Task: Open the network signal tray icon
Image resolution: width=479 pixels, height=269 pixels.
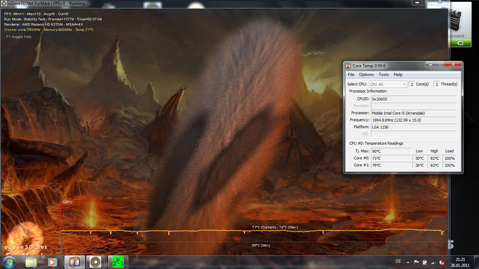Action: (x=433, y=262)
